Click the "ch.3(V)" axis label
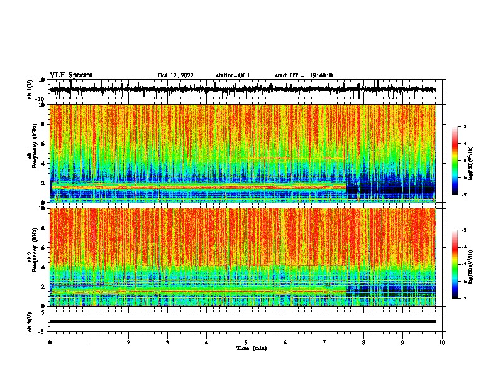Image resolution: width=498 pixels, height=384 pixels. pos(30,322)
